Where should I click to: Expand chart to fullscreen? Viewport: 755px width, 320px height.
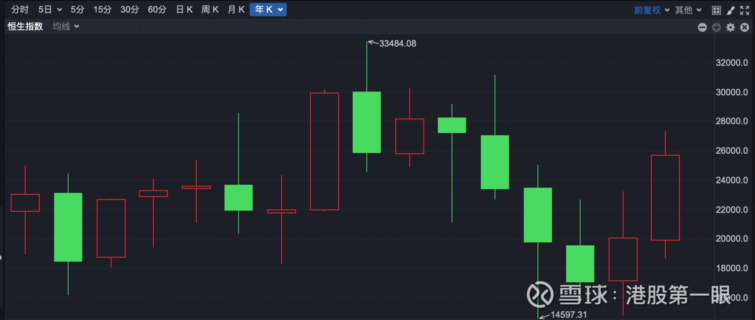(744, 10)
